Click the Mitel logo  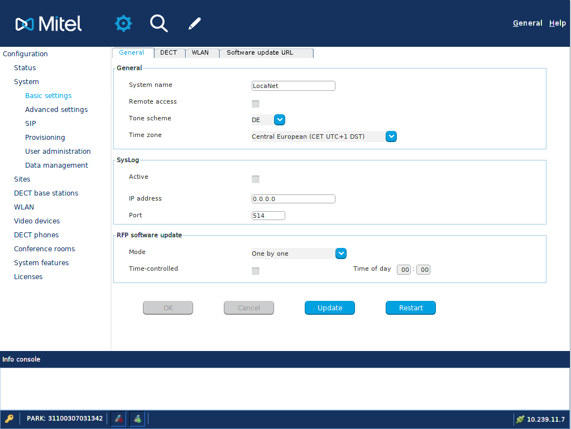tap(49, 23)
